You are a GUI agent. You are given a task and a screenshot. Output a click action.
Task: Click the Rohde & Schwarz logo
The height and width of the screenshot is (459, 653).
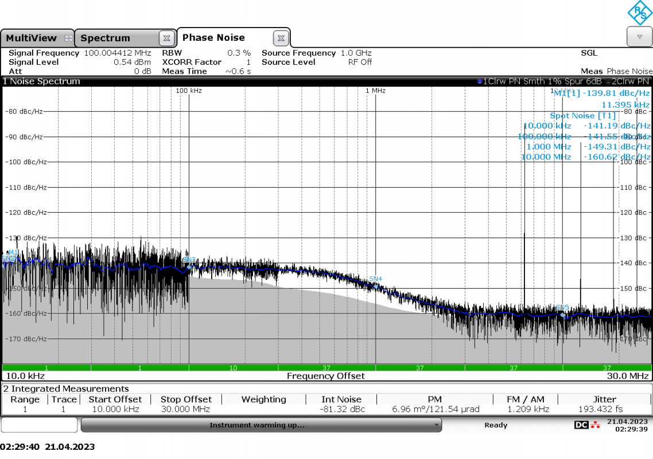(x=640, y=13)
